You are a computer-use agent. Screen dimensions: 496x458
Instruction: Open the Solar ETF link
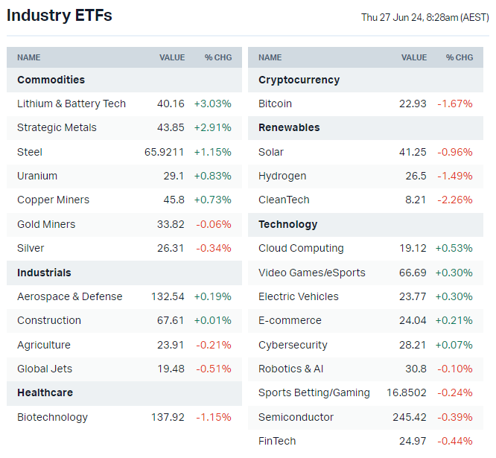(271, 152)
